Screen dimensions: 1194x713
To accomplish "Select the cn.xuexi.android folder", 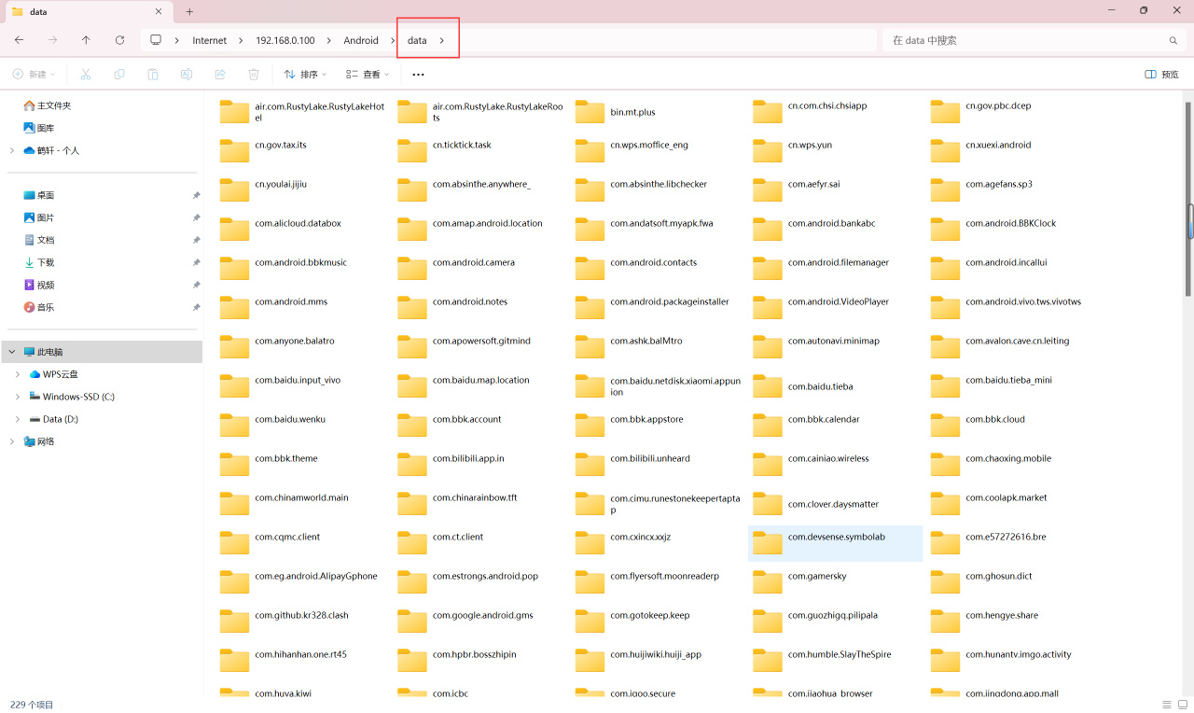I will (x=1014, y=151).
